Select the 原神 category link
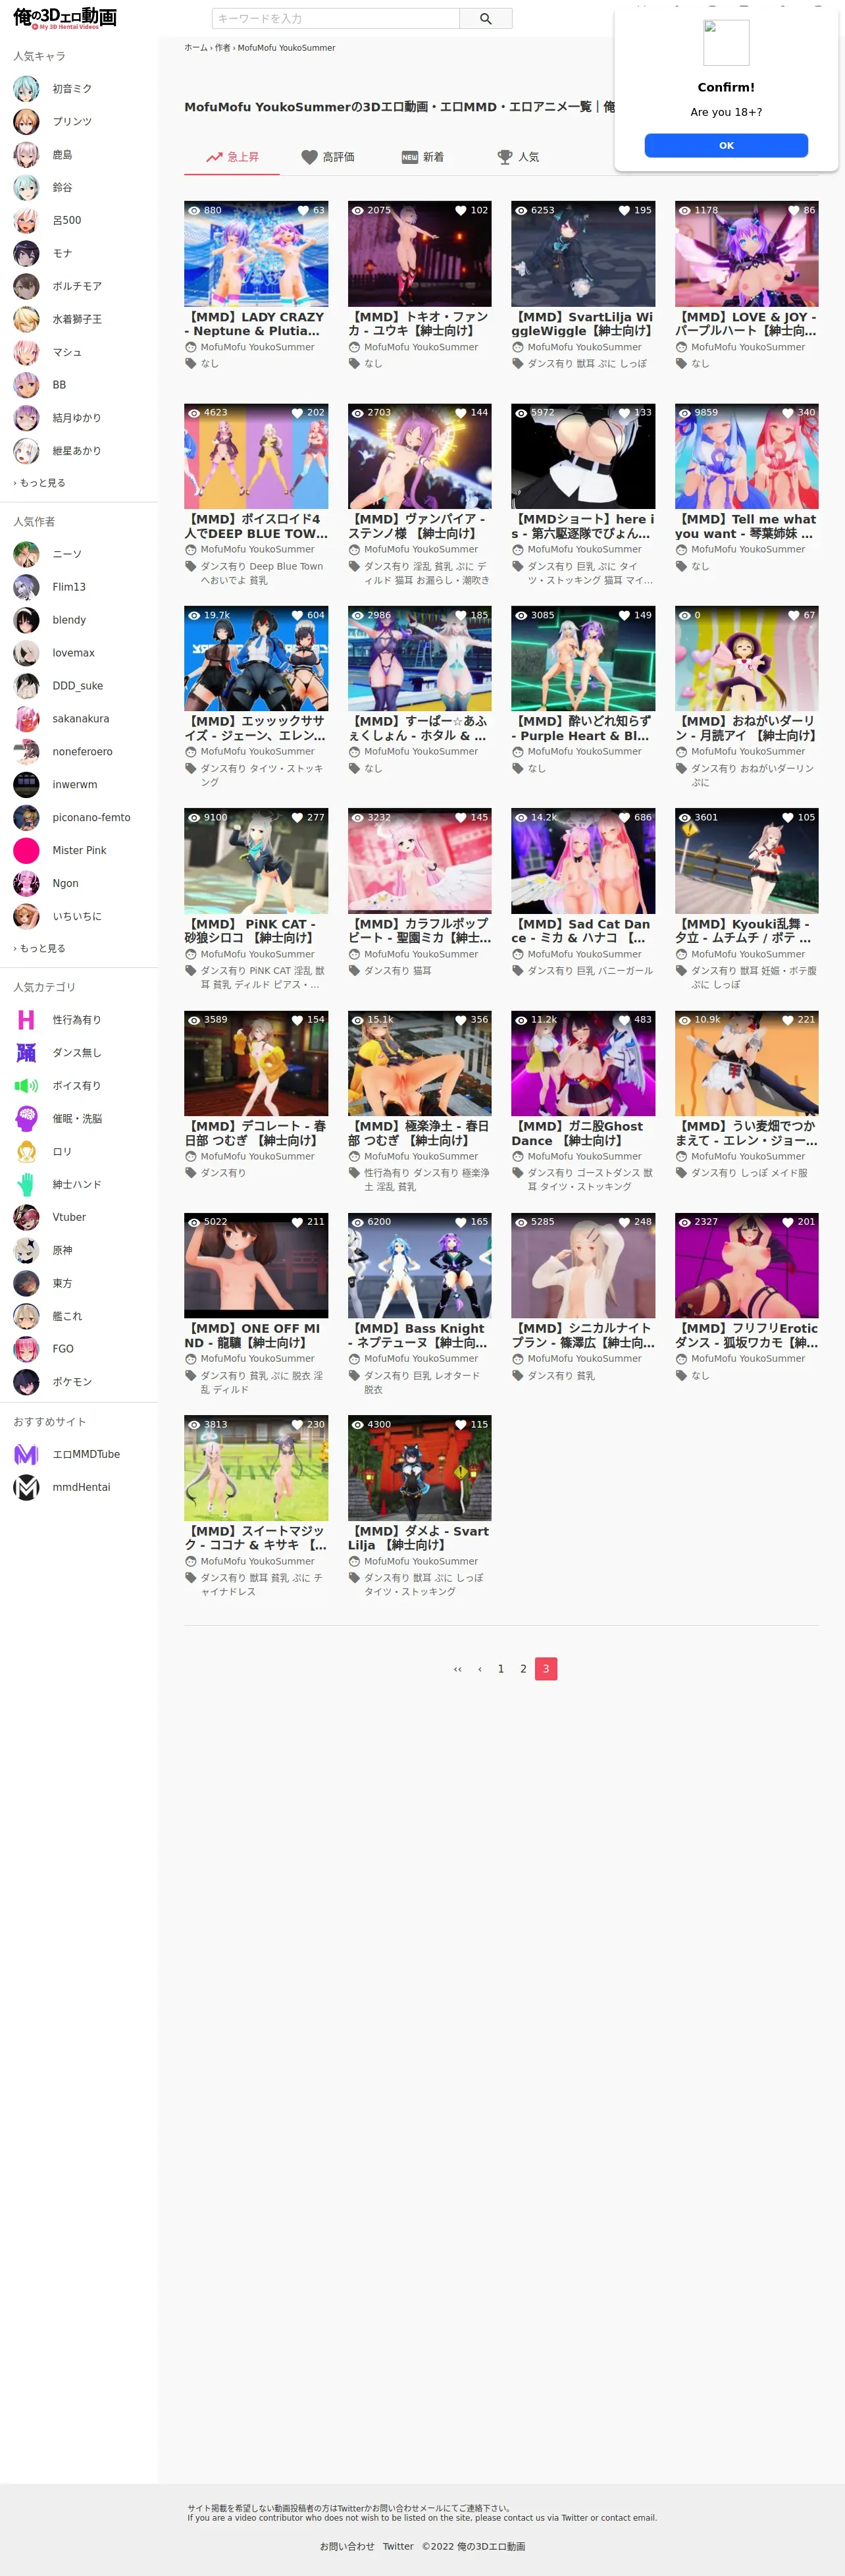The height and width of the screenshot is (2576, 845). click(63, 1251)
